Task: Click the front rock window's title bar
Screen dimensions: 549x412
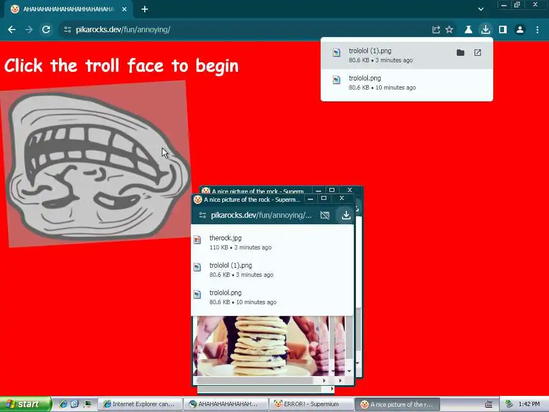Action: coord(251,200)
